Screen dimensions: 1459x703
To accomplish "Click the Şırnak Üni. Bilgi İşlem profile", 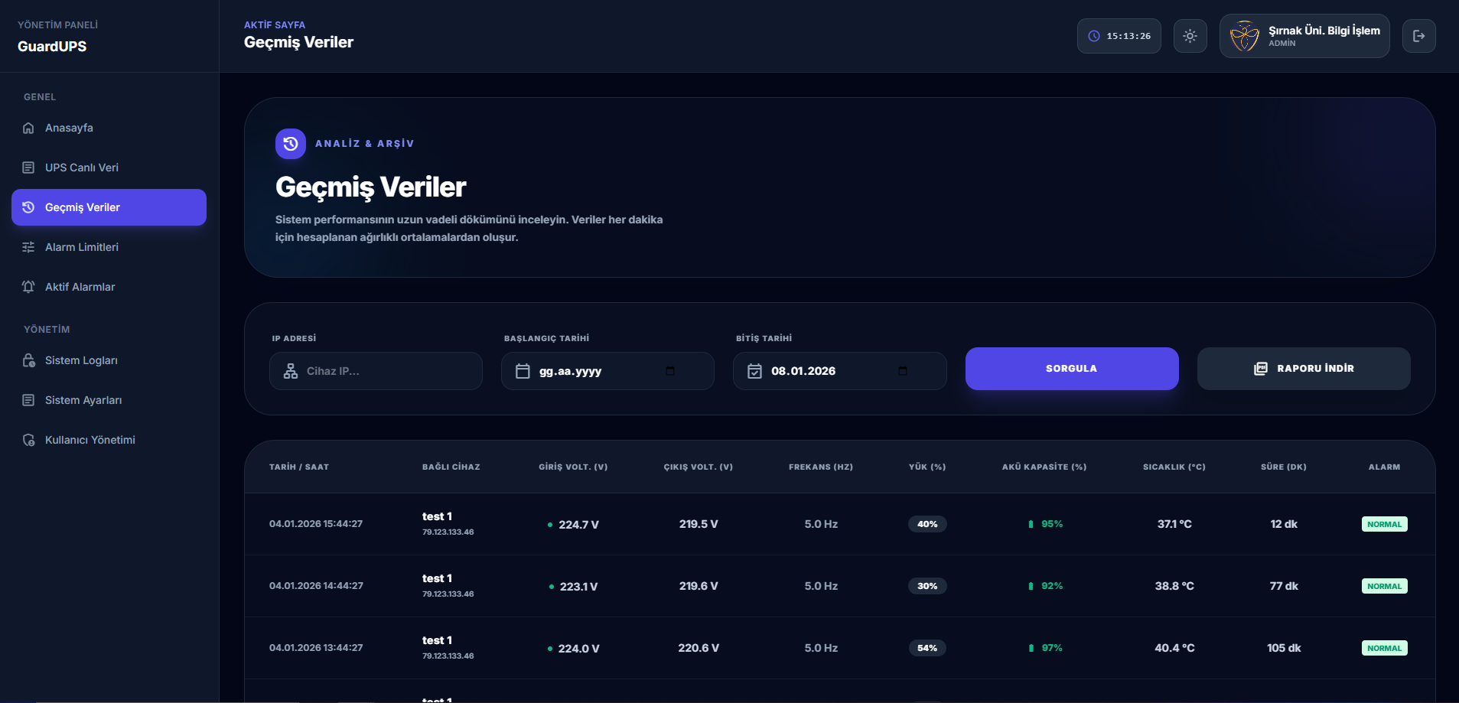I will click(1304, 36).
